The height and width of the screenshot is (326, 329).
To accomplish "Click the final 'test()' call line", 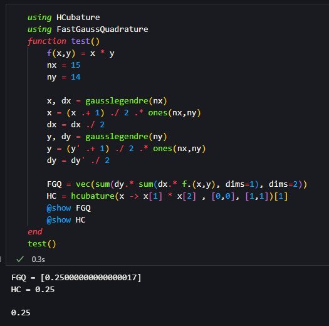I will [42, 244].
